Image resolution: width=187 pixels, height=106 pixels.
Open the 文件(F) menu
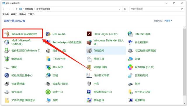pos(6,14)
